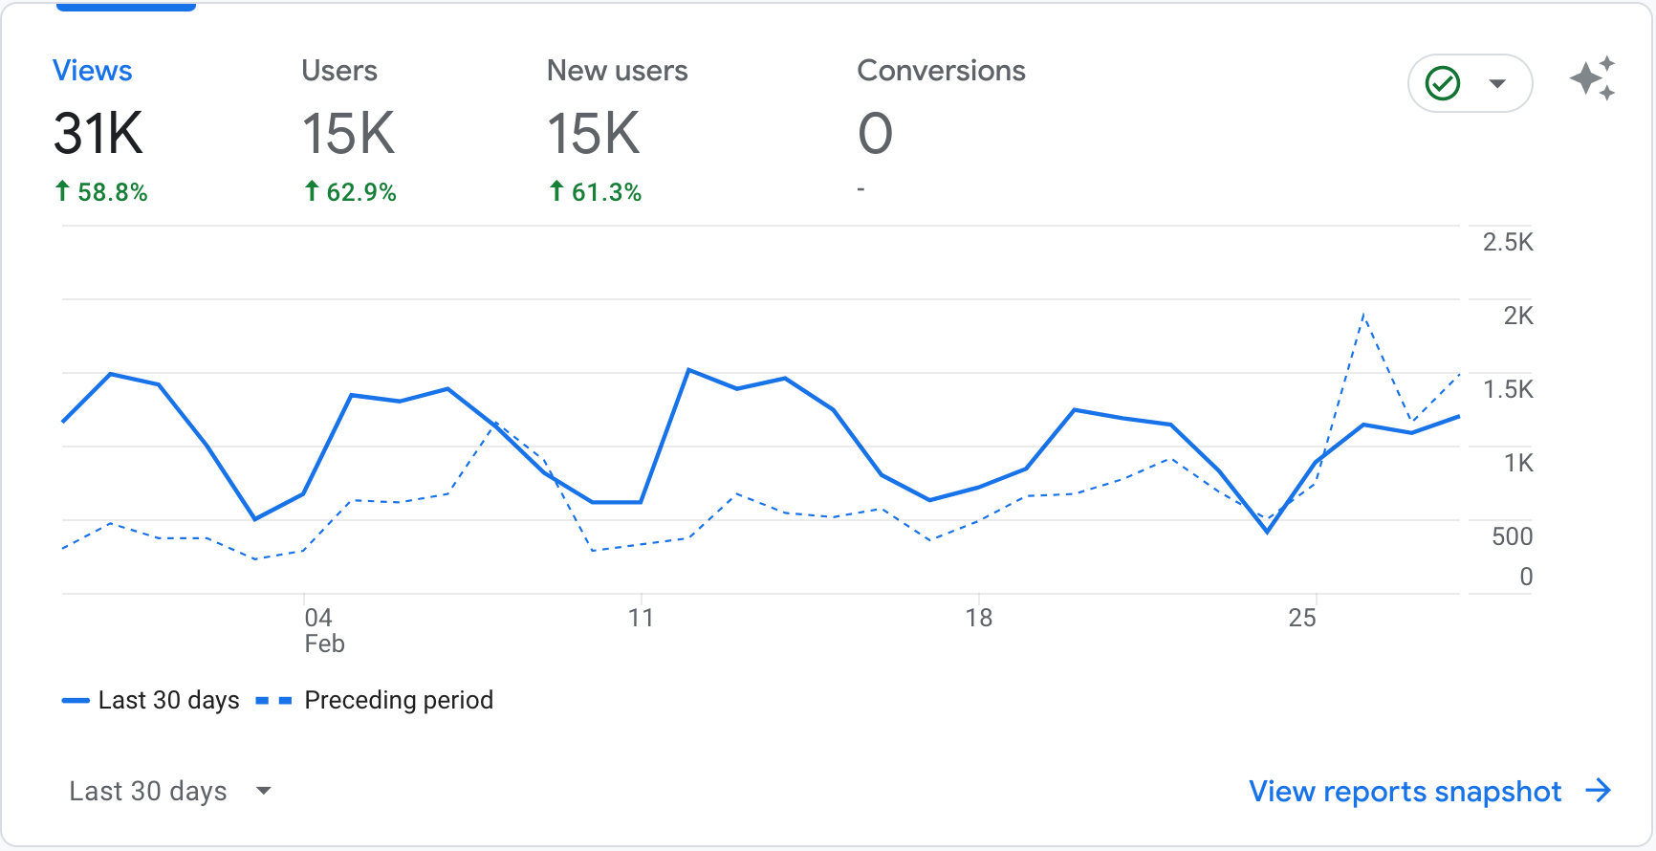
Task: Expand the dropdown arrow beside the green checkmark
Action: (x=1497, y=83)
